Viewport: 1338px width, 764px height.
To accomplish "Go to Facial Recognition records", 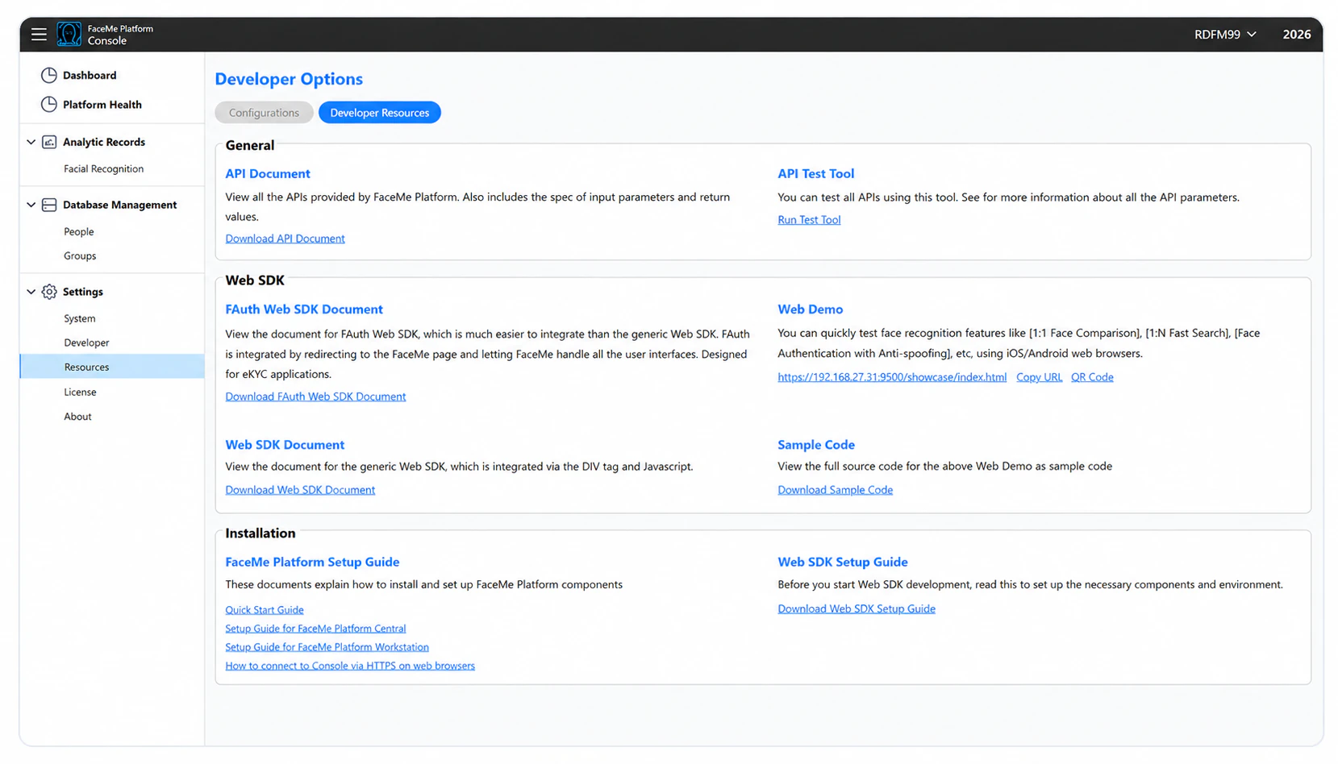I will click(x=103, y=168).
